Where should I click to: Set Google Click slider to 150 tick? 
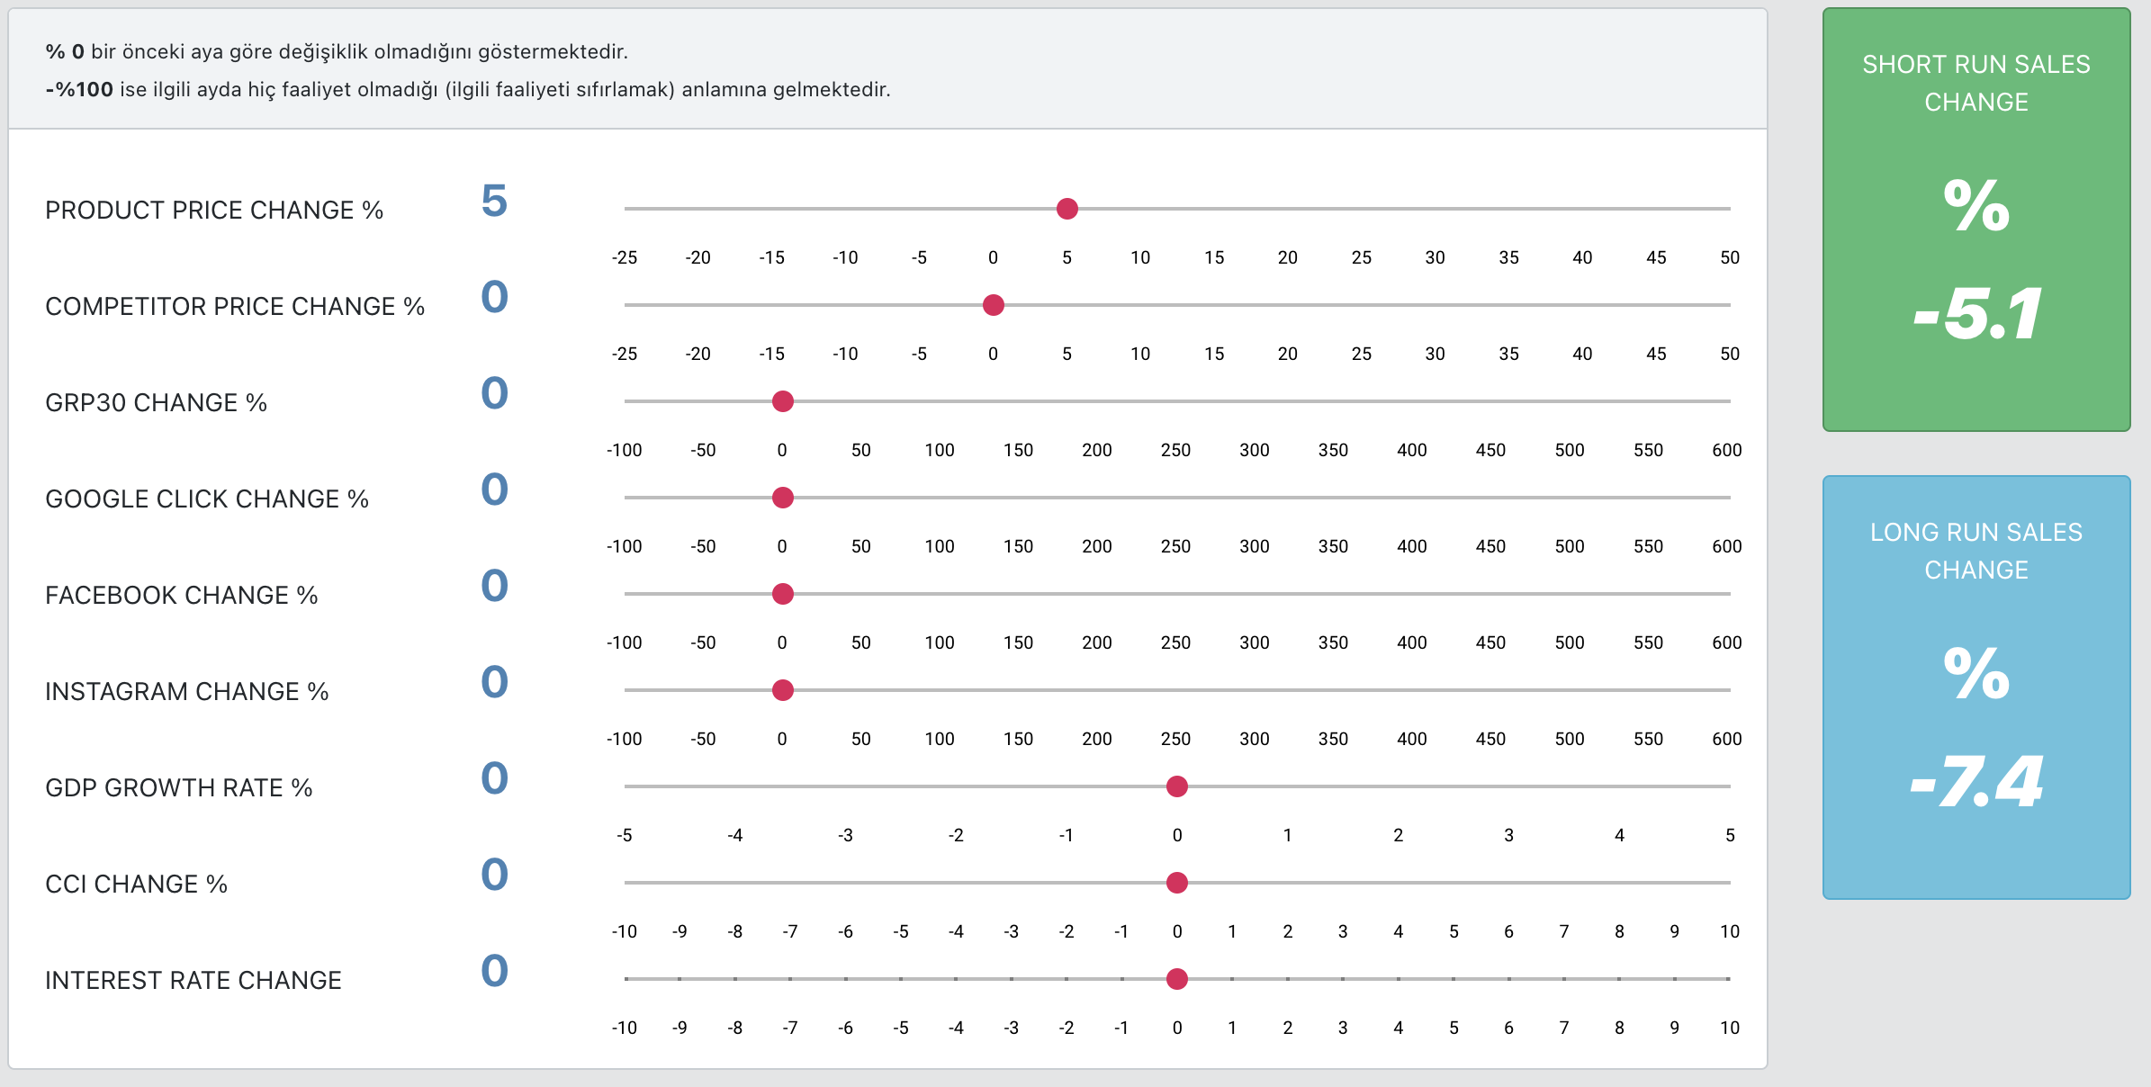(1018, 498)
